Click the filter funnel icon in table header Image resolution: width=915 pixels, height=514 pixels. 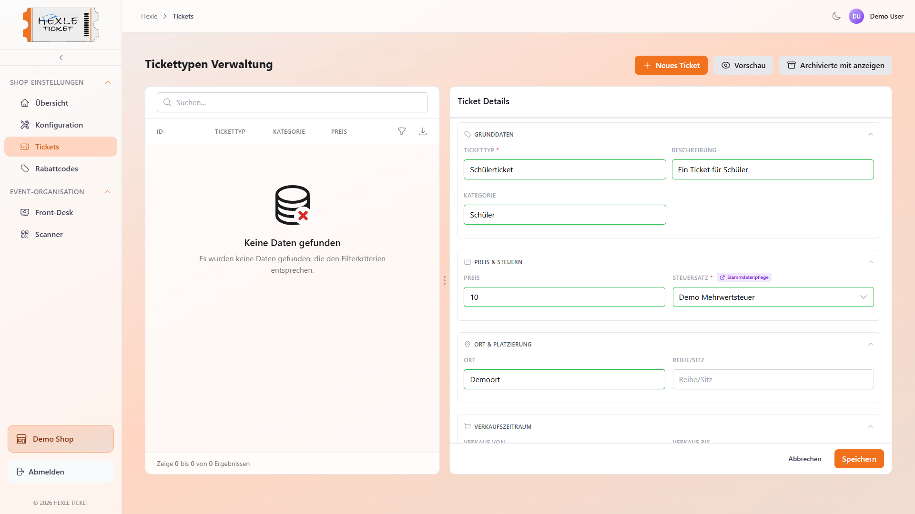click(402, 131)
